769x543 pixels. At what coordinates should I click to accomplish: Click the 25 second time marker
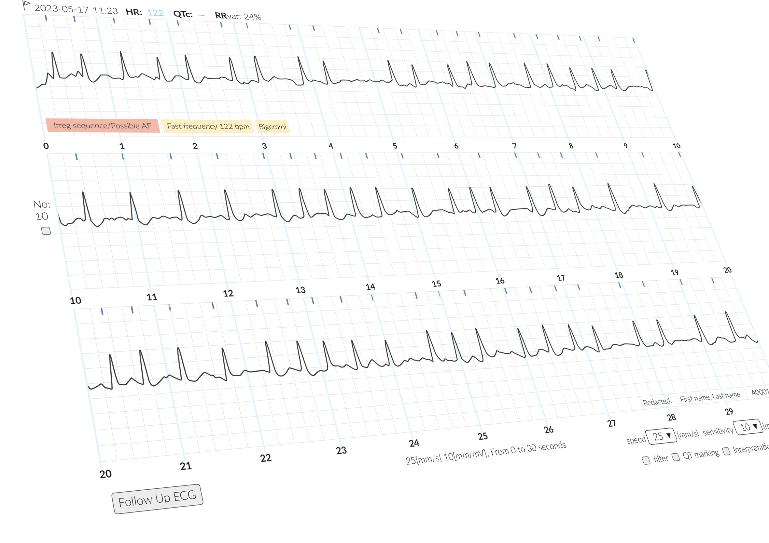tap(482, 436)
